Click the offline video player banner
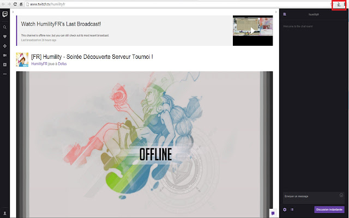This screenshot has width=349, height=218. [x=144, y=144]
